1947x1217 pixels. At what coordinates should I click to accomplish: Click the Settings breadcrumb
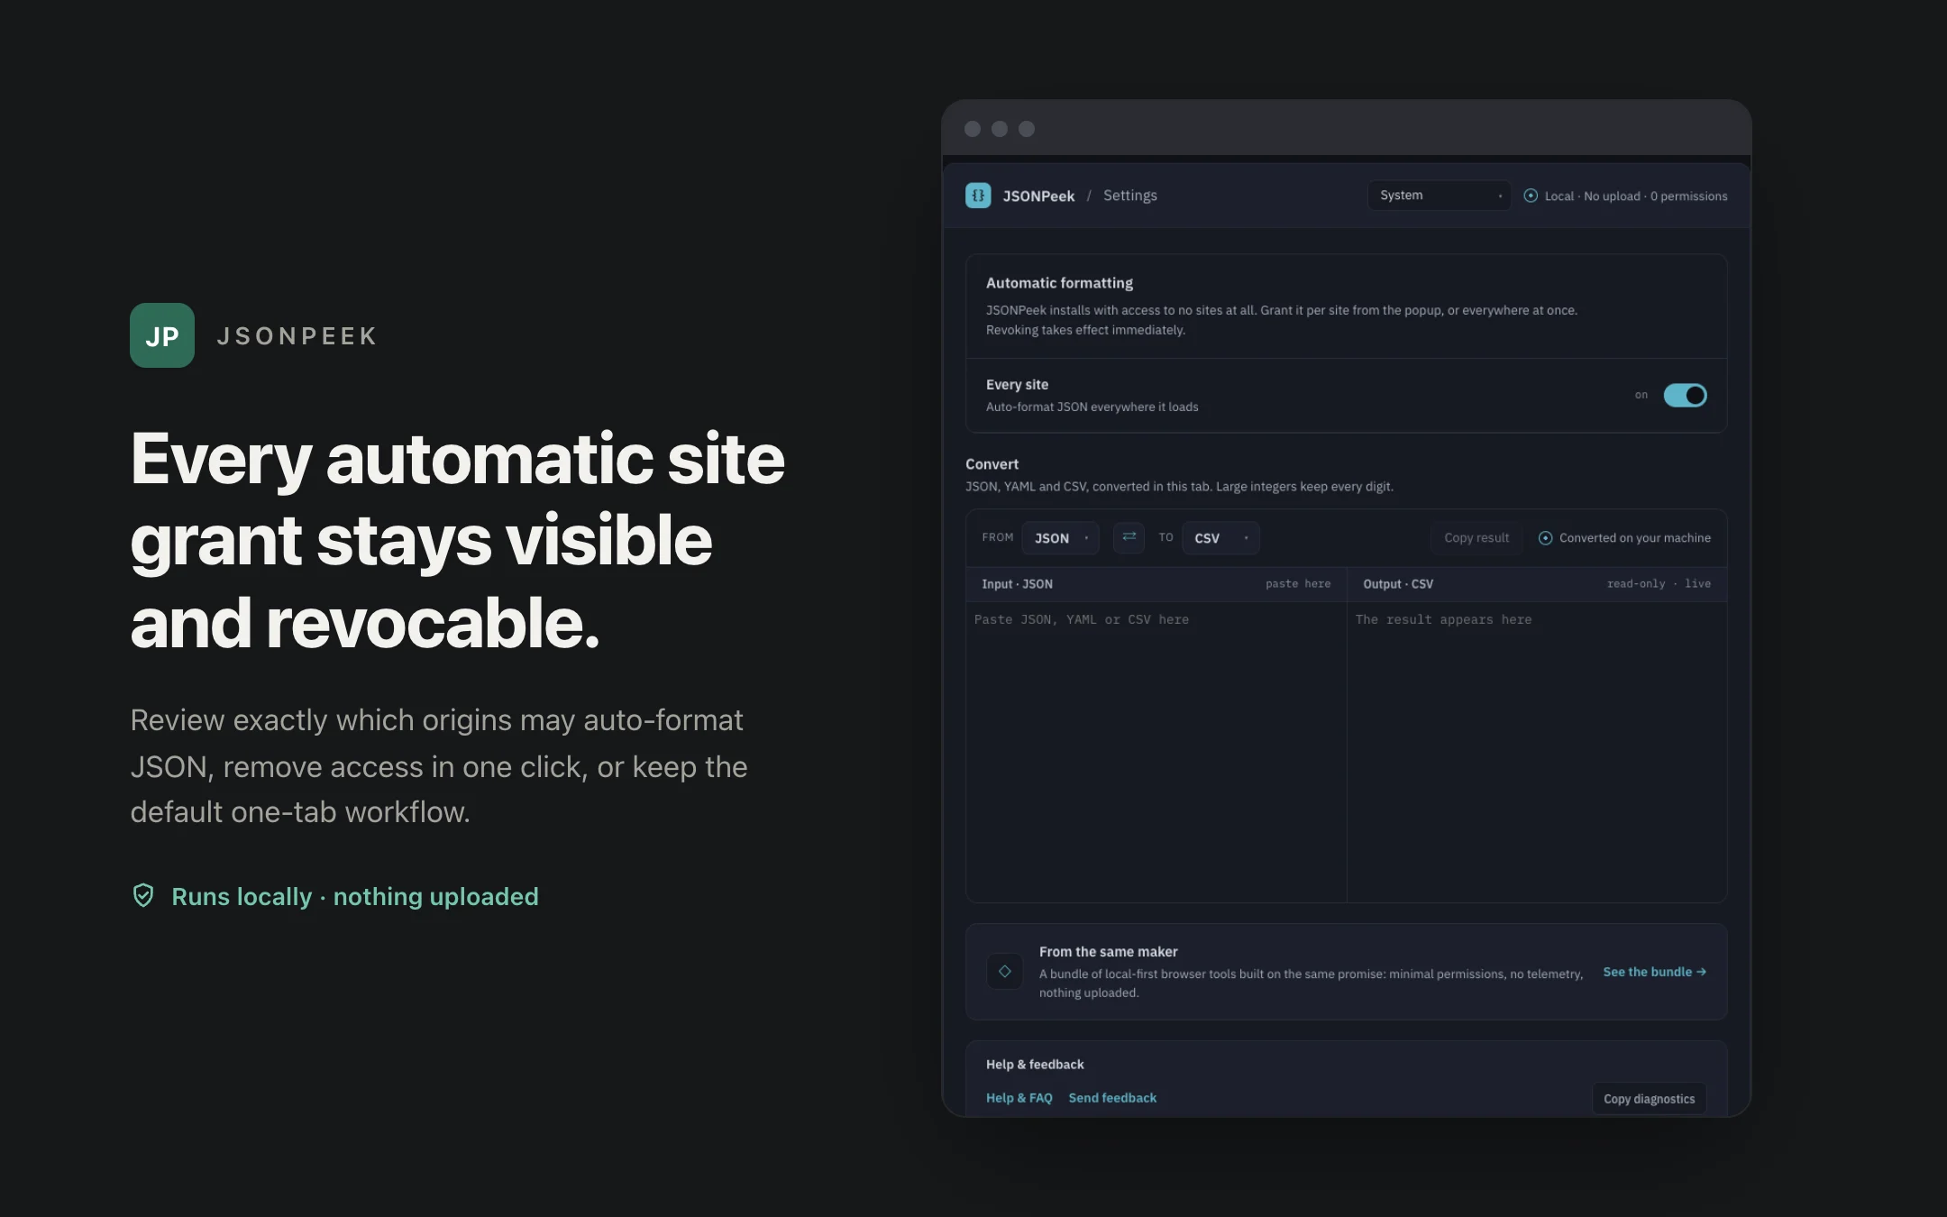click(1130, 196)
